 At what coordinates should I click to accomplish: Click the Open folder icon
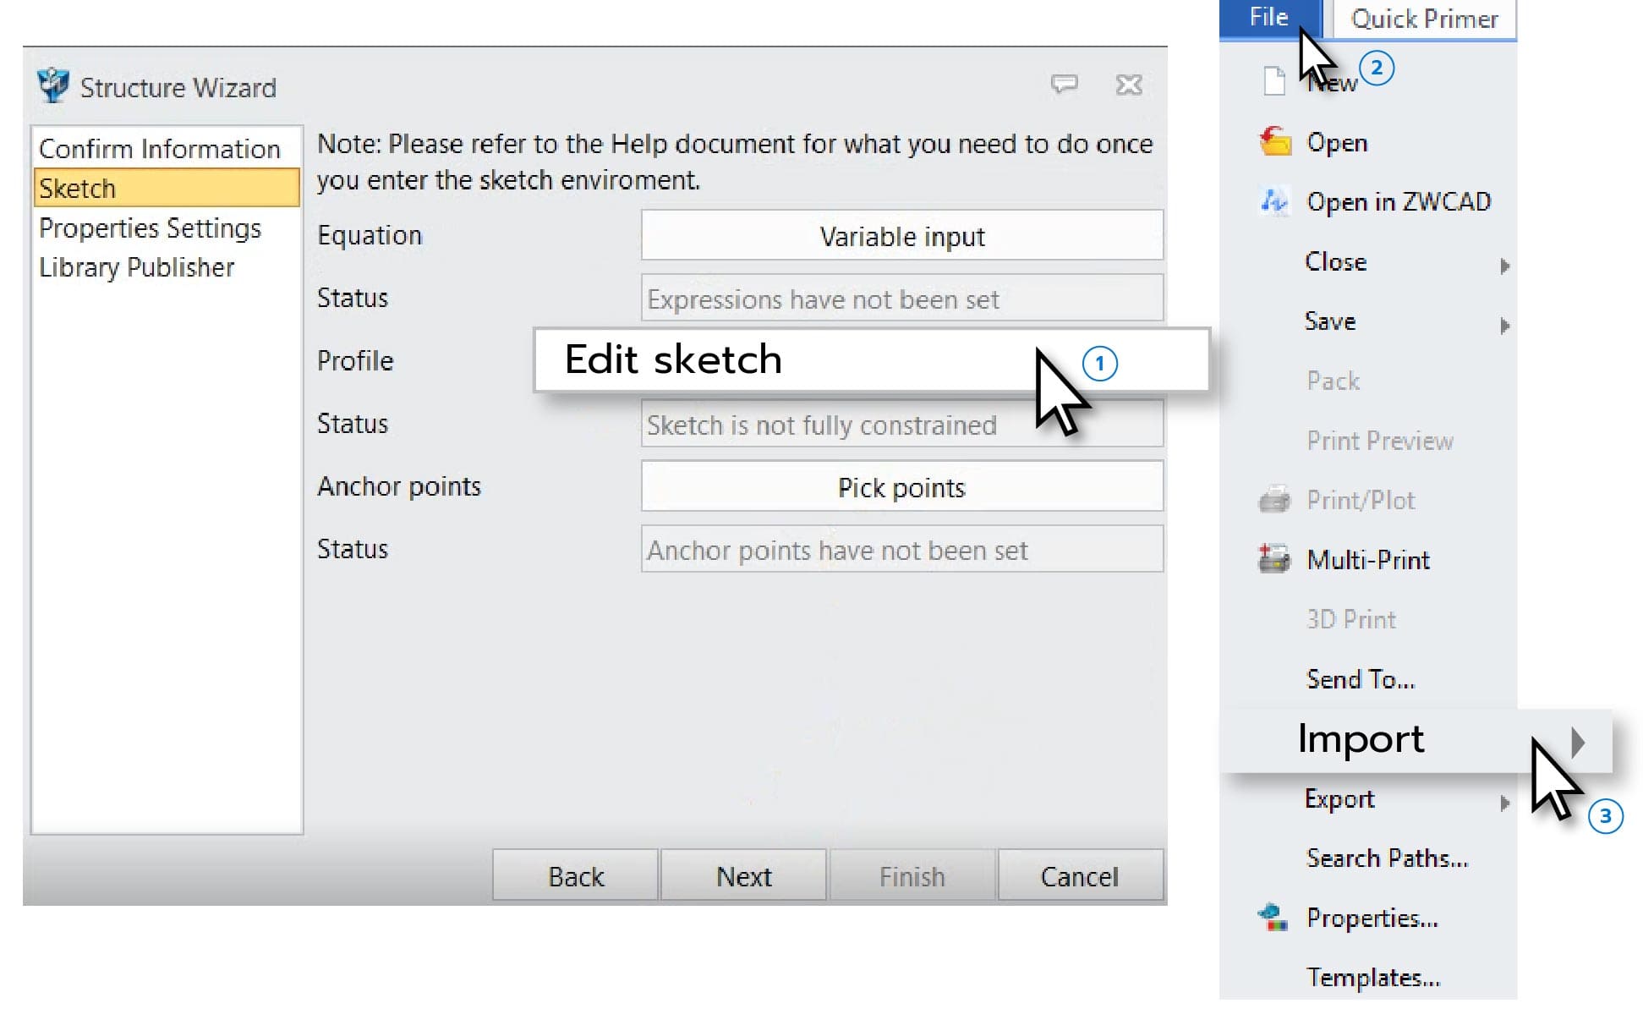(x=1274, y=142)
